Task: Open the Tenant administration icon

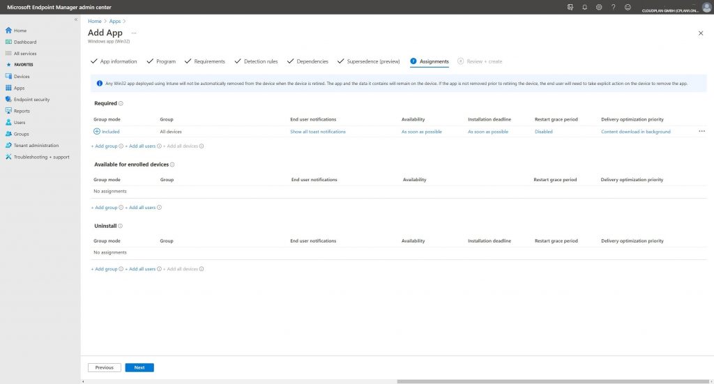Action: (8, 145)
